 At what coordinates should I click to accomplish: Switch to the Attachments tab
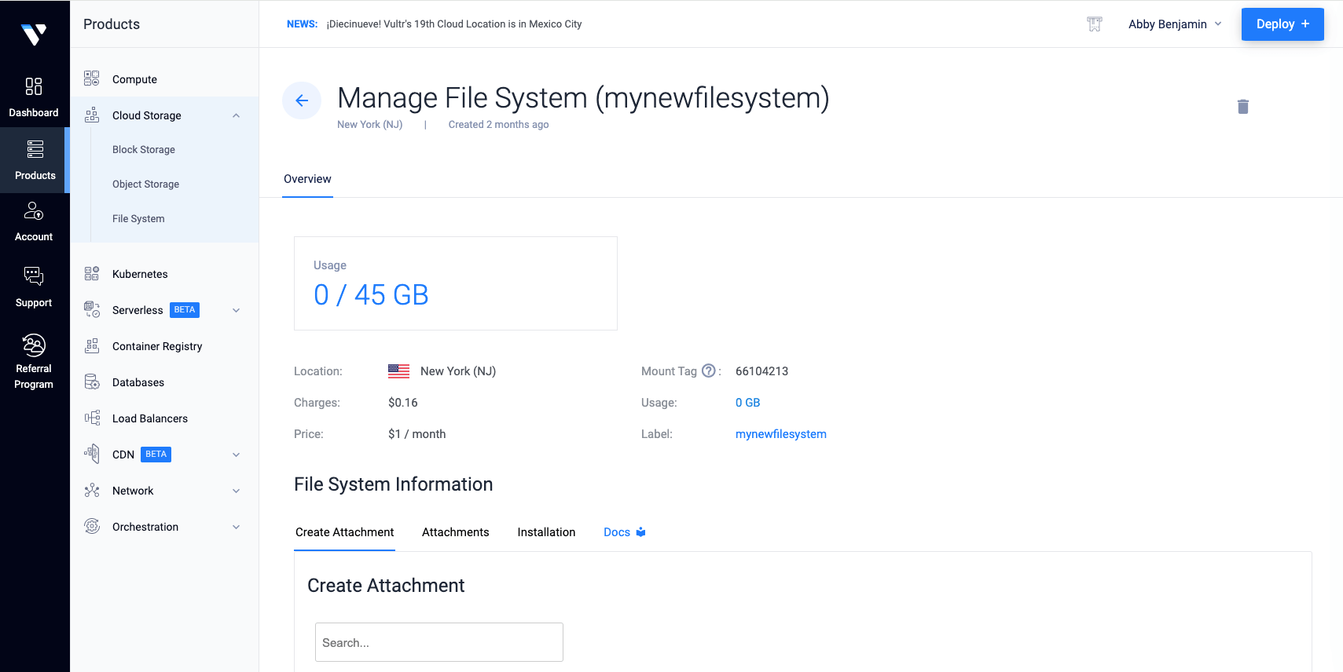pos(455,532)
